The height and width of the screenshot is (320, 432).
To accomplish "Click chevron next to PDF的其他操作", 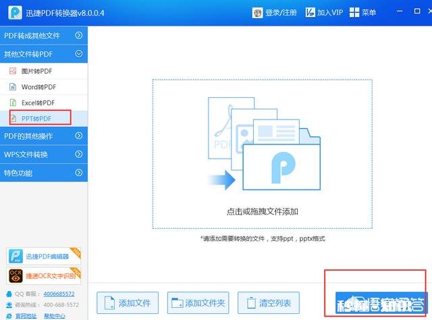I will (x=79, y=136).
